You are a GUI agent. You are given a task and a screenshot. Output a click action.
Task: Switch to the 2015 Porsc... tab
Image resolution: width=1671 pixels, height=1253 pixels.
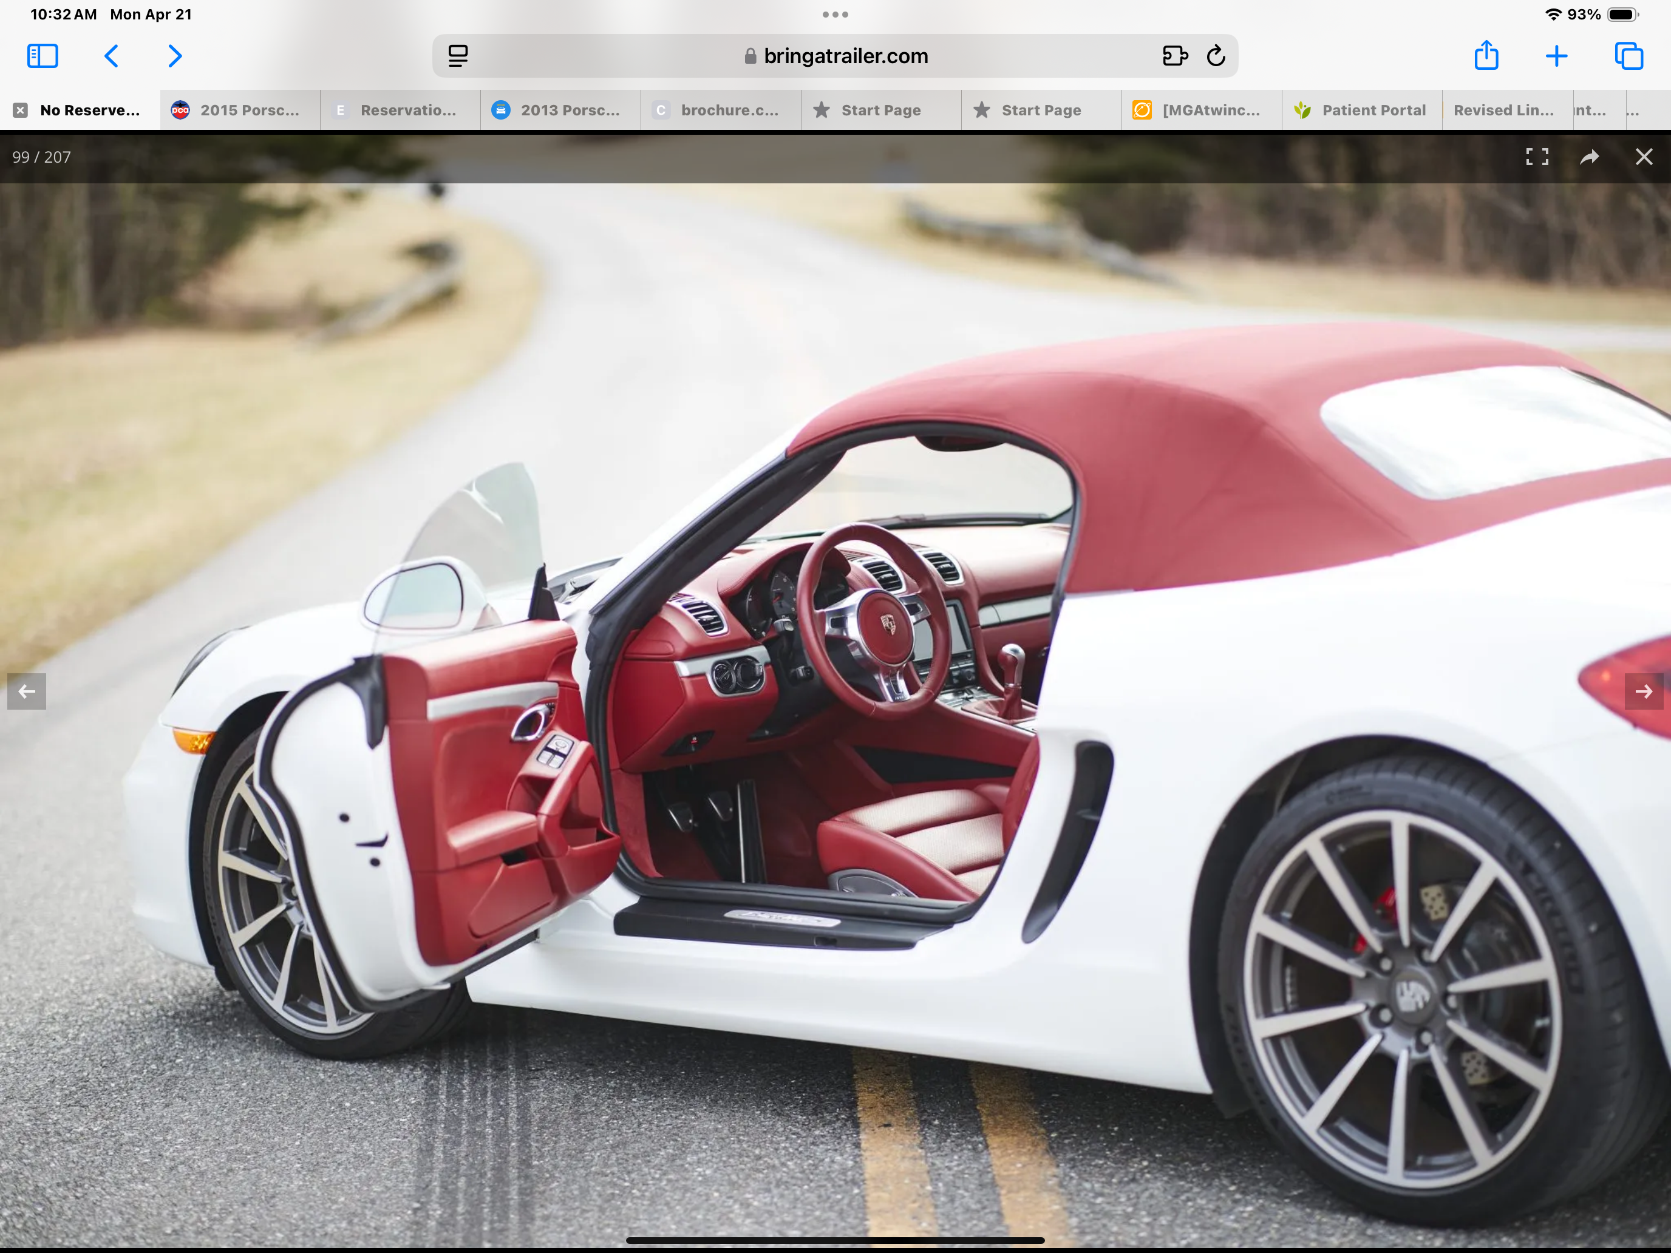click(x=240, y=110)
